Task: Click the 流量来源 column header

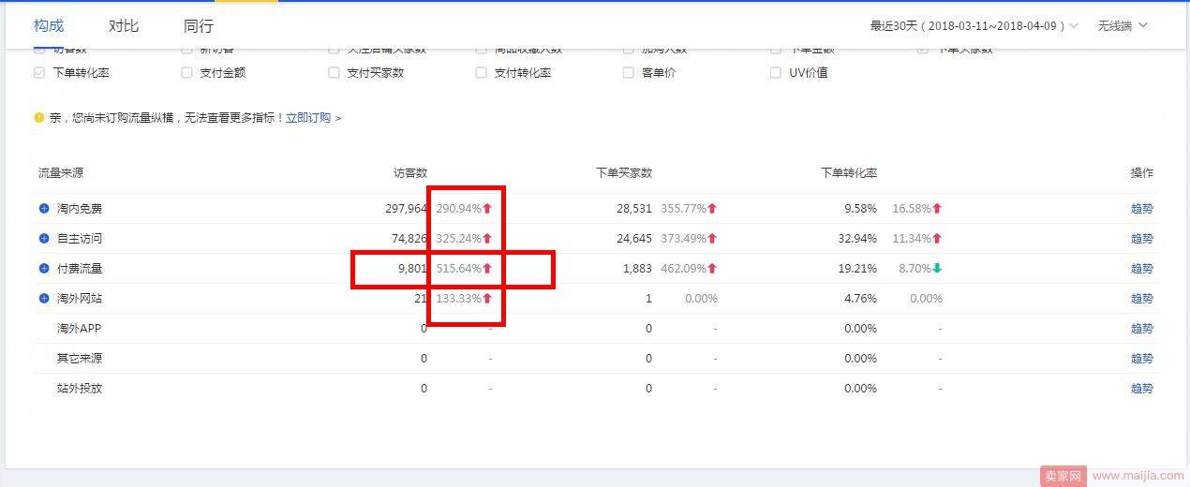Action: pyautogui.click(x=61, y=173)
